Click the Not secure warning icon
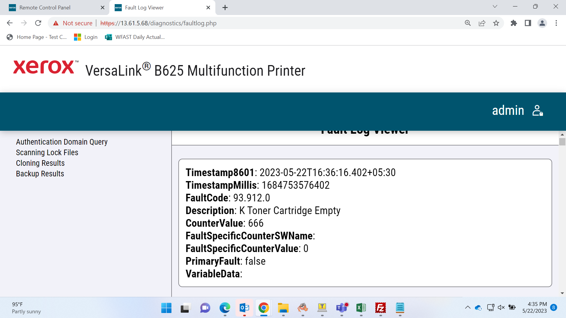Image resolution: width=566 pixels, height=318 pixels. (56, 23)
